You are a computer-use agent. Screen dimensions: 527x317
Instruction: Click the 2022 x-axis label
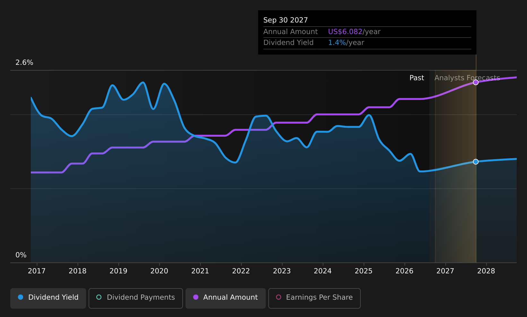(x=241, y=271)
